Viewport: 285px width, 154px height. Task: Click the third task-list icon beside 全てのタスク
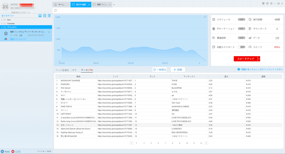[x=49, y=16]
